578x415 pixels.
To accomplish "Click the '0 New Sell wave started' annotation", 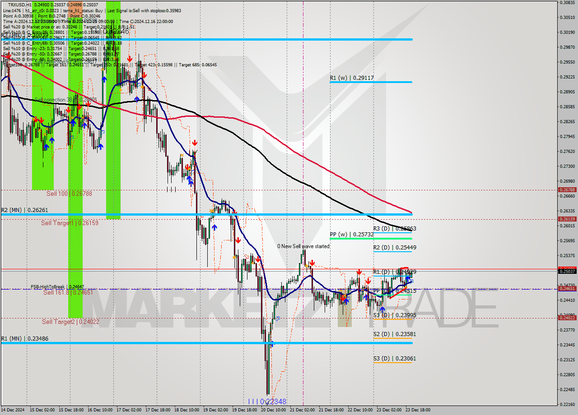I will (303, 246).
